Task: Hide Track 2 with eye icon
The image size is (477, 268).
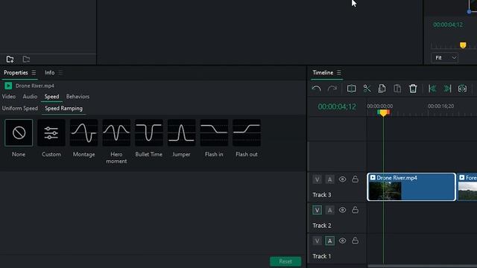Action: click(342, 210)
